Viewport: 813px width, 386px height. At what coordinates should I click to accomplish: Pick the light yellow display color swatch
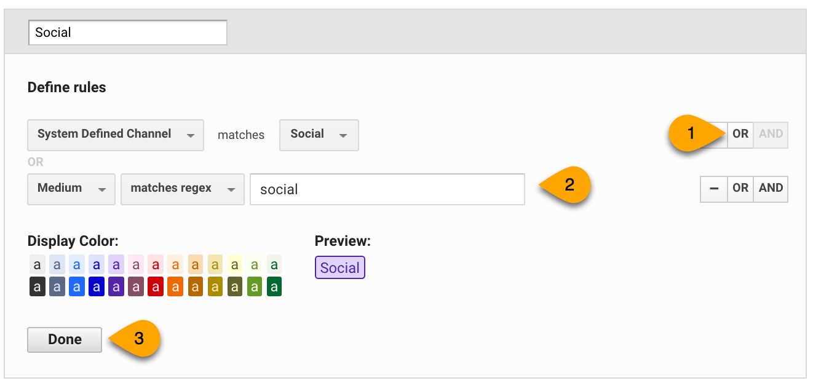point(235,265)
